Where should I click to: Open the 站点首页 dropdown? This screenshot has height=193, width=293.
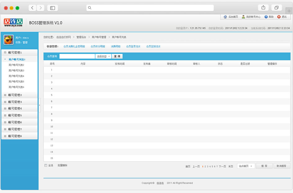(246, 166)
